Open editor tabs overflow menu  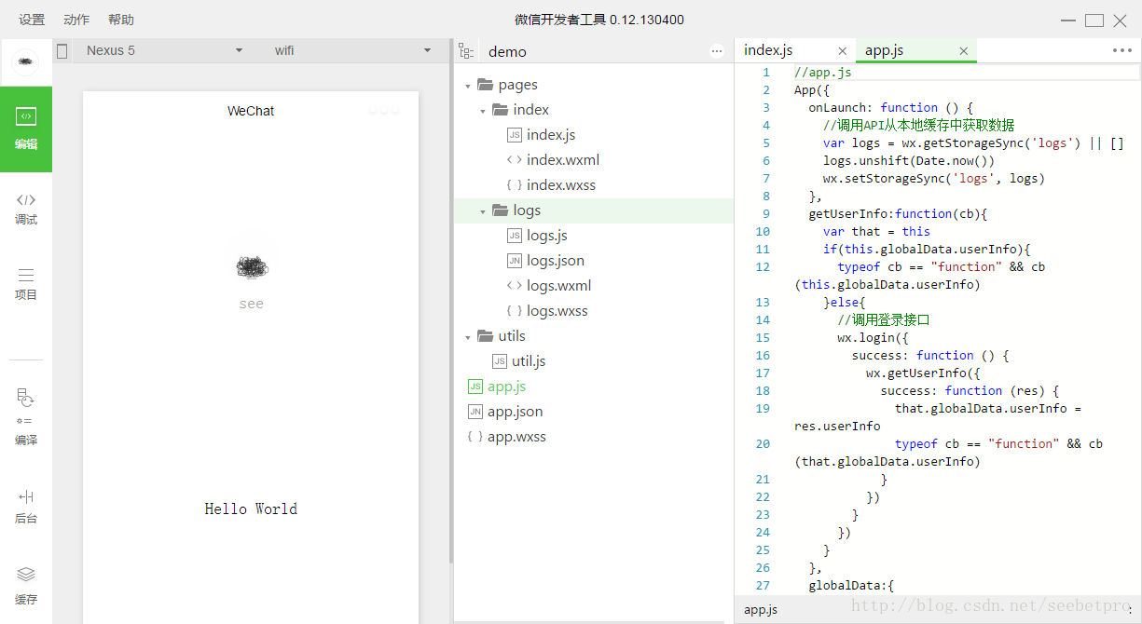(x=1122, y=50)
